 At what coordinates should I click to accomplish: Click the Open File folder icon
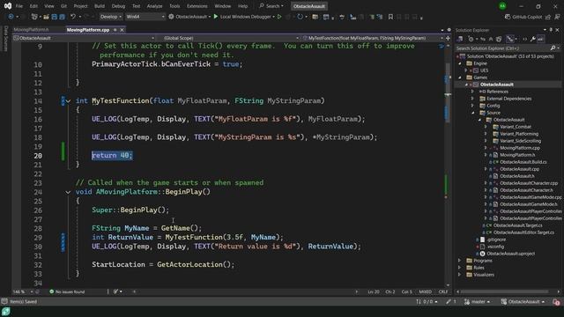click(46, 17)
